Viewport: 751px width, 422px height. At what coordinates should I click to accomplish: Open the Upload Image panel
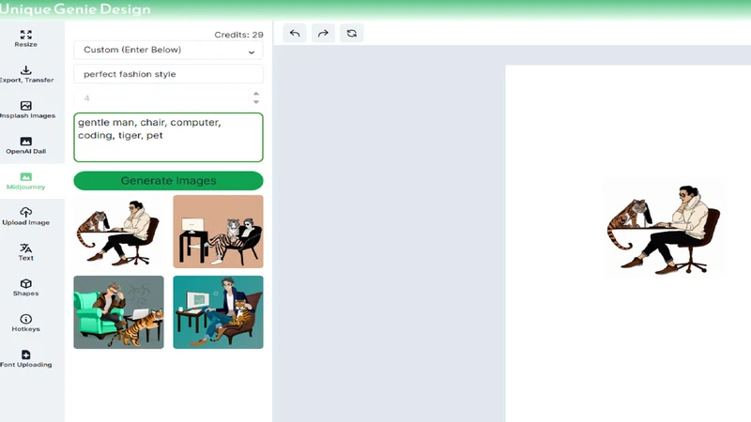pyautogui.click(x=26, y=217)
